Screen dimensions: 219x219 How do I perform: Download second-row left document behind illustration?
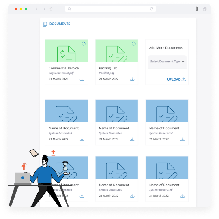(82, 196)
